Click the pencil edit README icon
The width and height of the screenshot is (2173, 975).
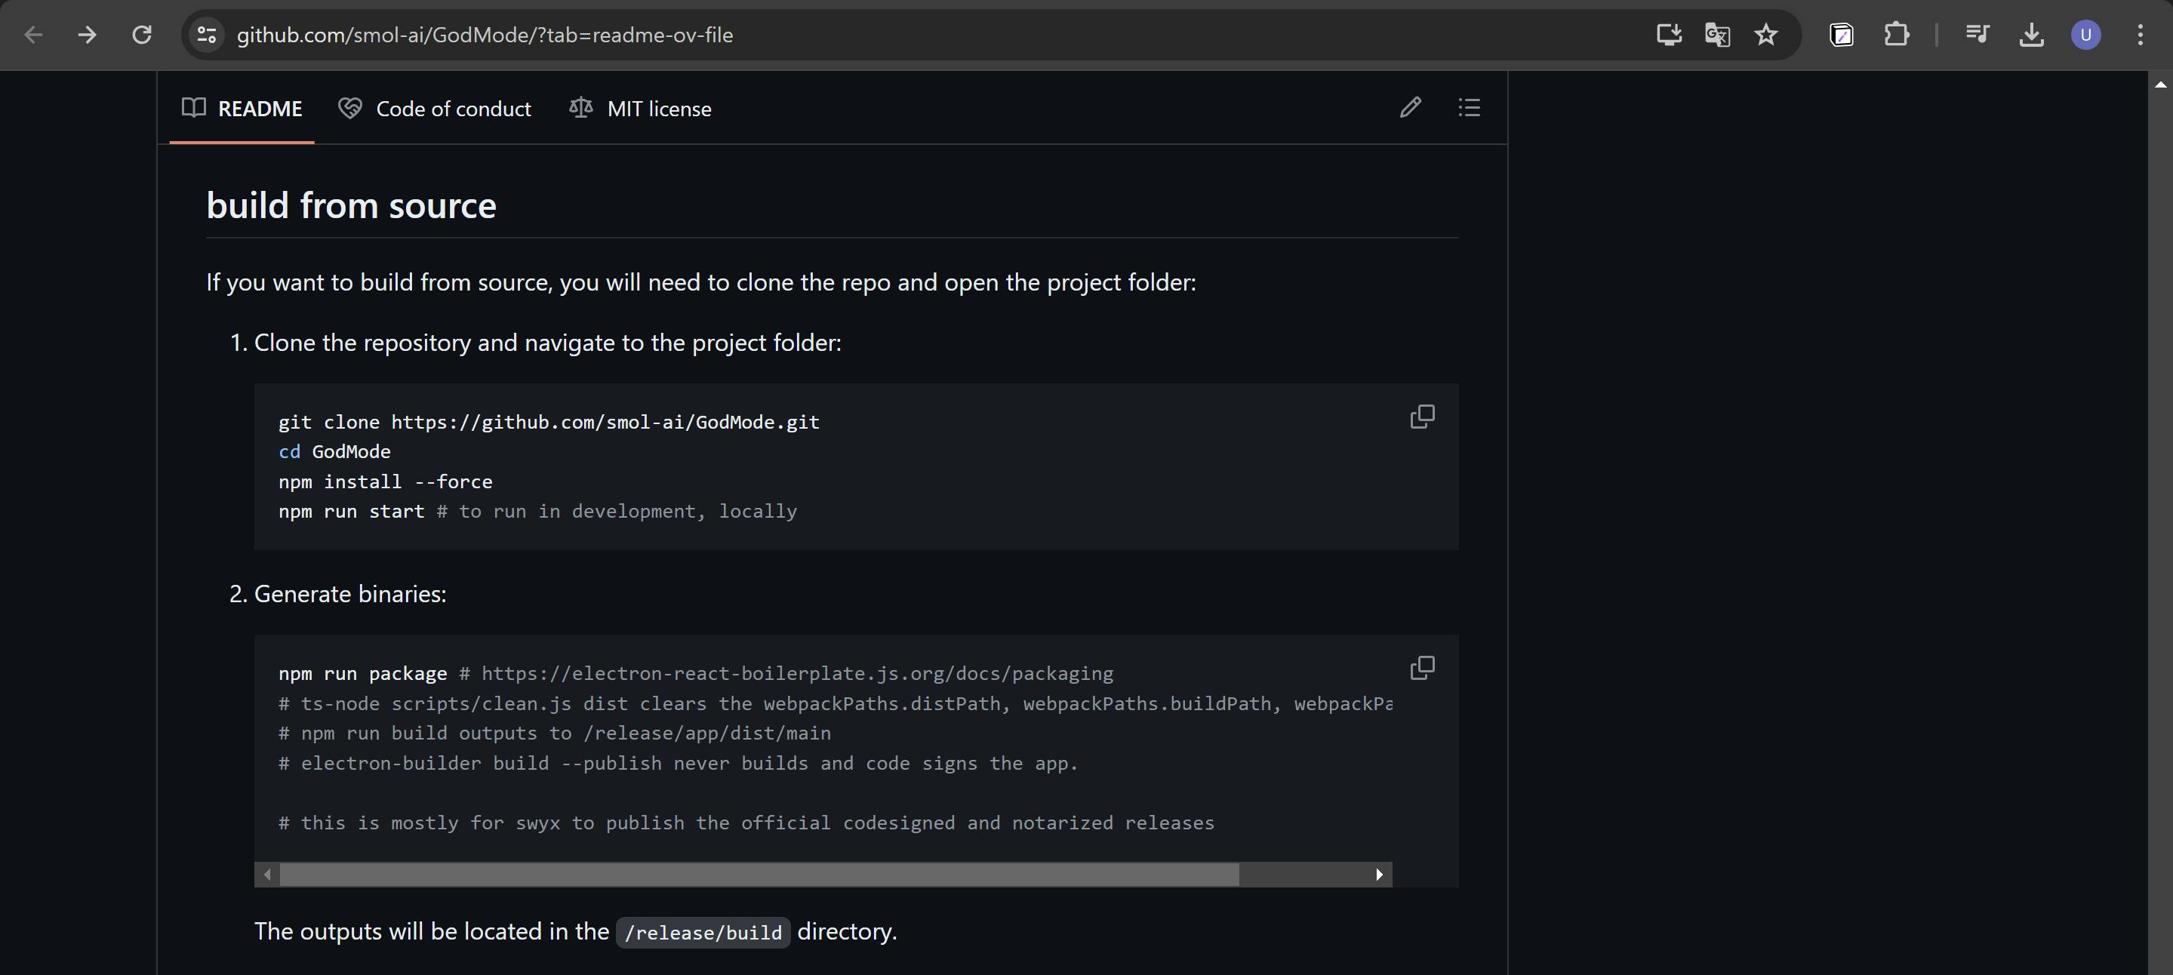point(1411,108)
